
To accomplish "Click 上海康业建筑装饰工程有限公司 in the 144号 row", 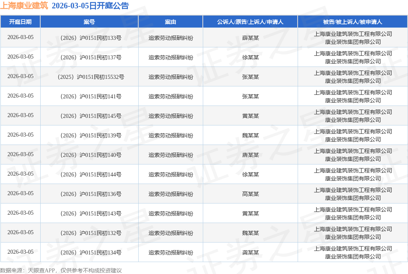I will [353, 170].
